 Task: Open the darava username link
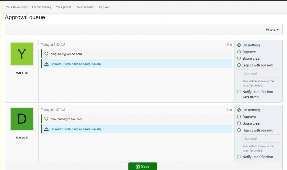click(x=22, y=138)
